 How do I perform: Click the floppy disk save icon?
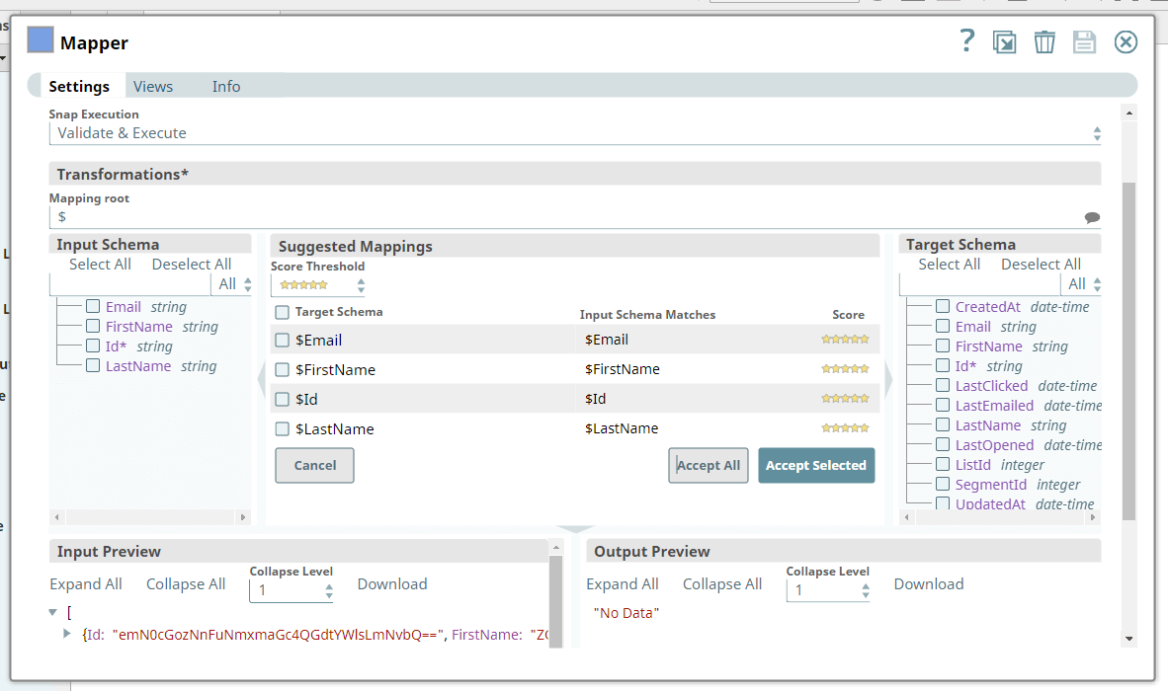(1085, 42)
